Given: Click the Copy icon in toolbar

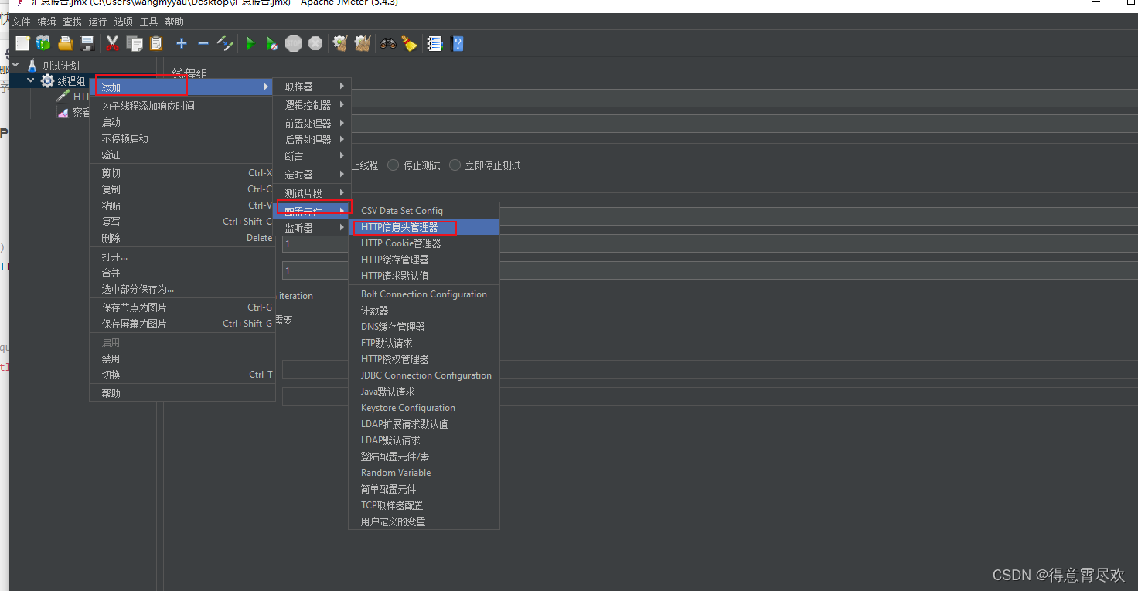Looking at the screenshot, I should (x=135, y=43).
